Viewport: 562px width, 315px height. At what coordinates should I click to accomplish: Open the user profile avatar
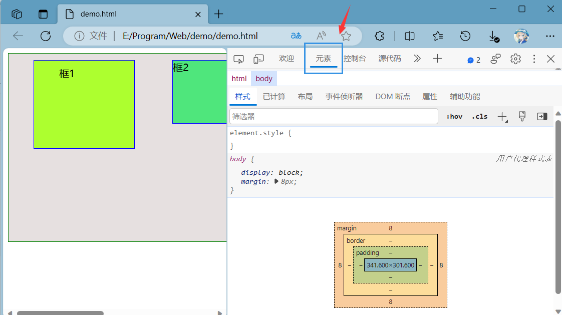click(x=521, y=36)
